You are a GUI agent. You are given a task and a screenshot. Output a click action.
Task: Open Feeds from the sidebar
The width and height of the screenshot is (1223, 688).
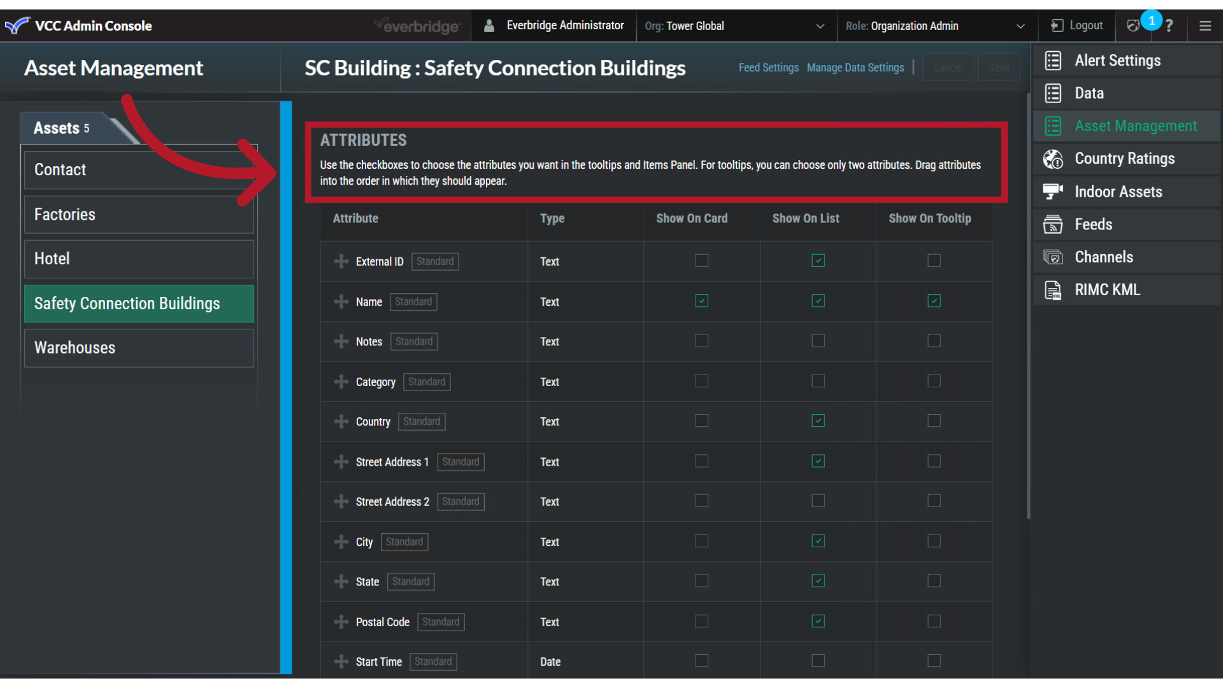(1094, 224)
